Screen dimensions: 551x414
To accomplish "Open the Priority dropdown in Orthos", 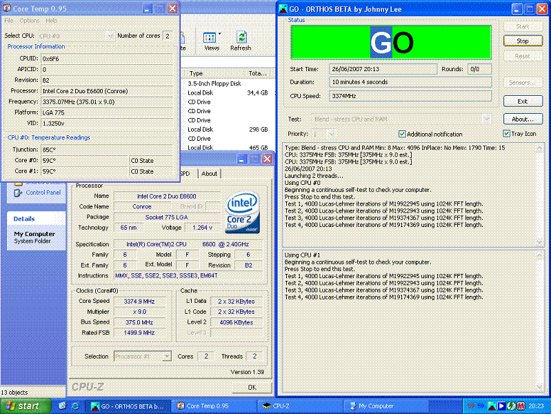I will (x=331, y=134).
